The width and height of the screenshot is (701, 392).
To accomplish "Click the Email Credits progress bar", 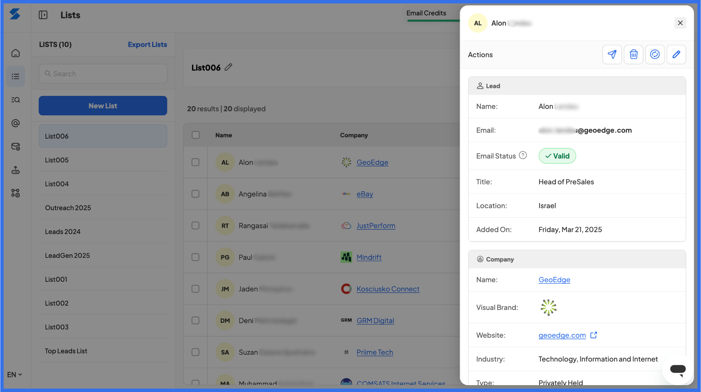I will 433,21.
